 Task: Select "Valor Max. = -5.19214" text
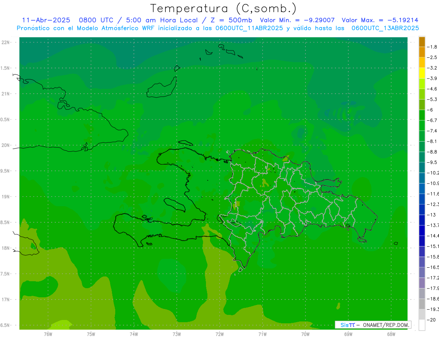tap(380, 20)
